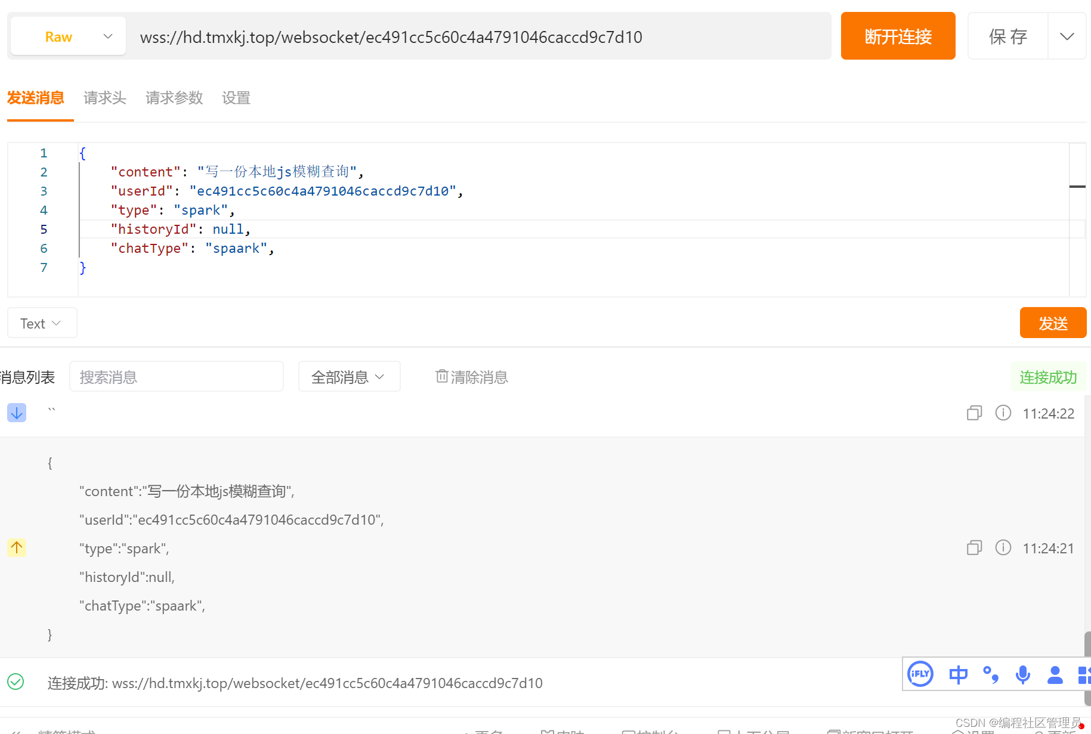This screenshot has width=1091, height=734.
Task: Click the 搜索消息 search input field
Action: (x=176, y=376)
